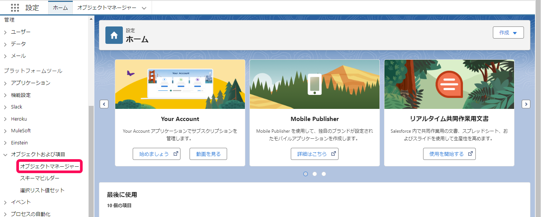Open オブジェクトマネージャー in the sidebar
The image size is (541, 217).
click(50, 166)
